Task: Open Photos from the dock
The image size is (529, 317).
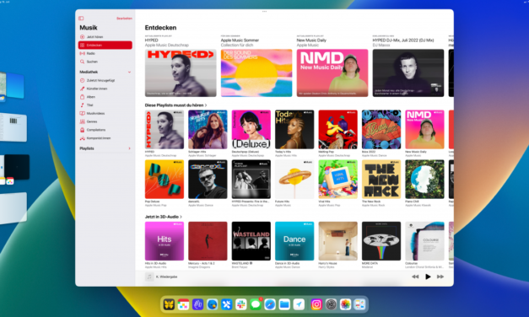Action: pos(345,304)
